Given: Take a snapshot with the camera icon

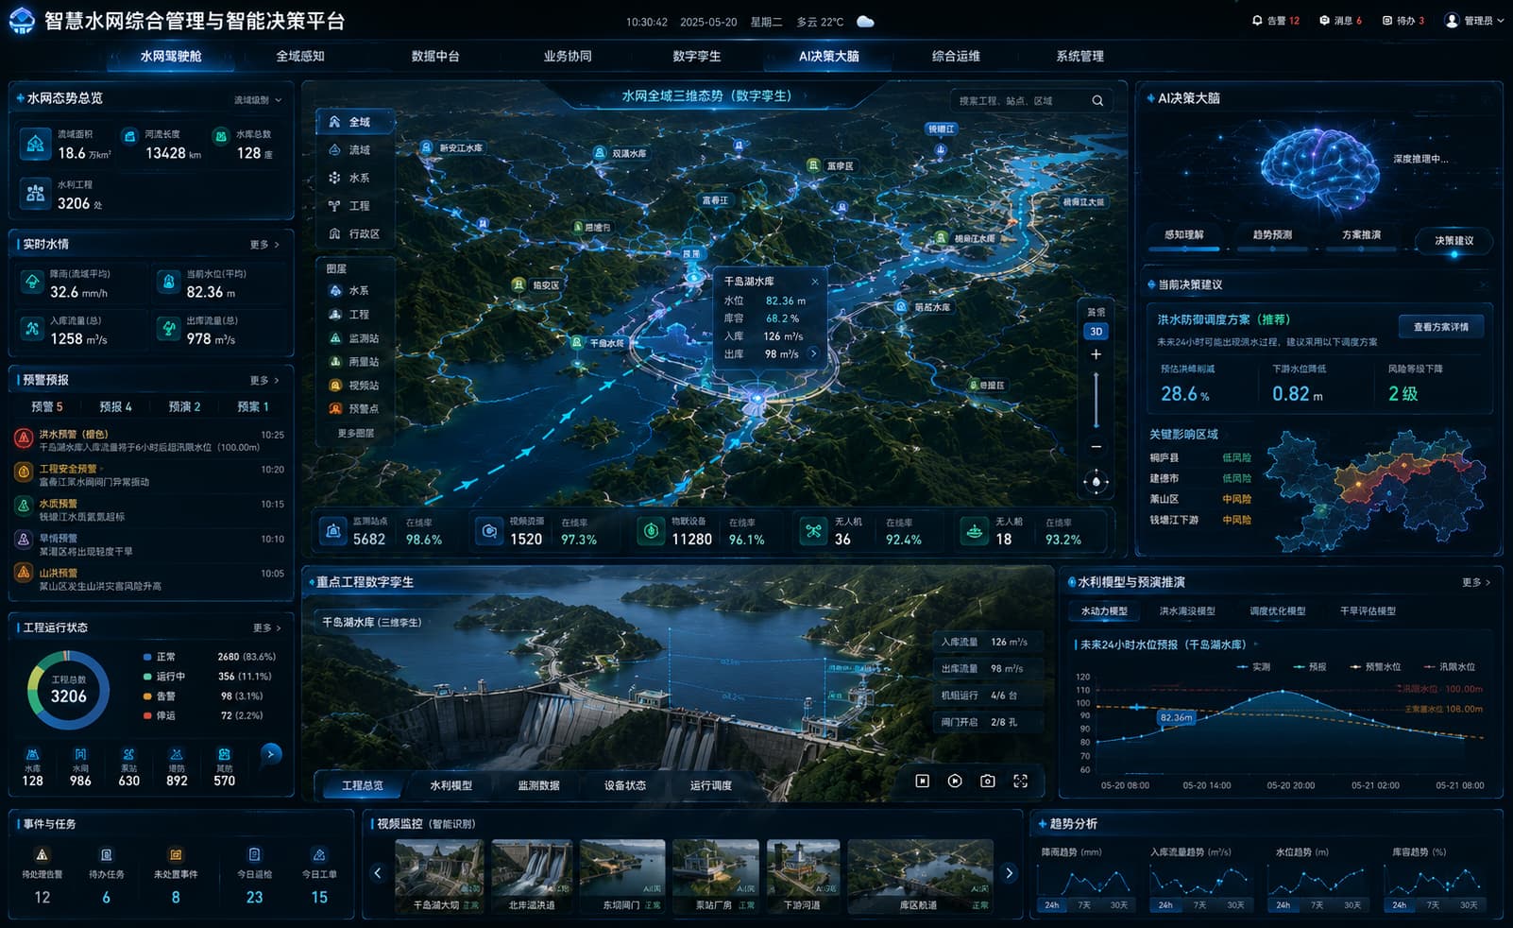Looking at the screenshot, I should tap(987, 782).
